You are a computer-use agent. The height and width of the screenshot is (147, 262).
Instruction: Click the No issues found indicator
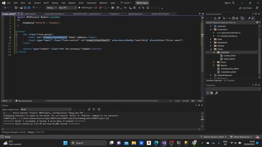[24, 101]
